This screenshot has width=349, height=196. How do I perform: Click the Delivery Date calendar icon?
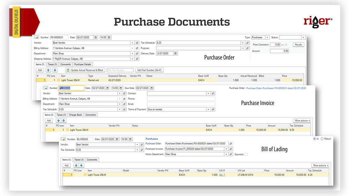pyautogui.click(x=175, y=54)
